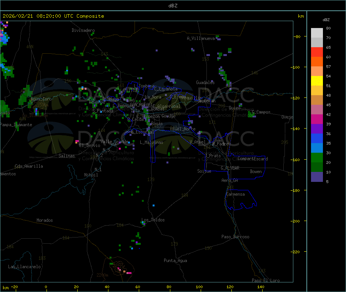Image resolution: width=346 pixels, height=292 pixels.
Task: Click the Punta_Agua label
Action: point(175,261)
